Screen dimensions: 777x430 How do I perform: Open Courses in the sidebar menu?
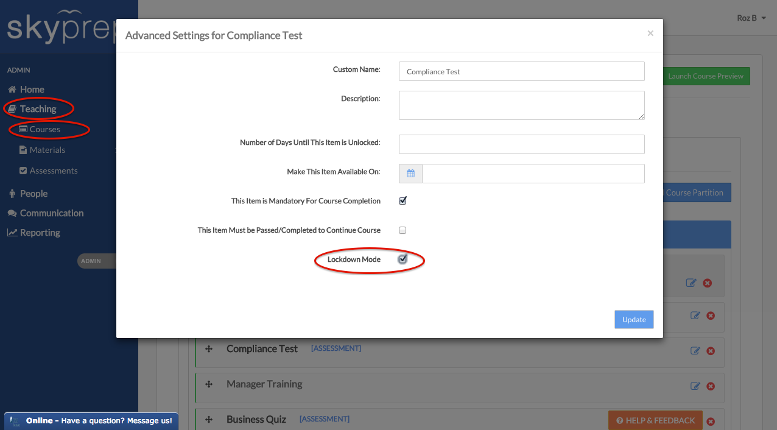[x=44, y=130]
